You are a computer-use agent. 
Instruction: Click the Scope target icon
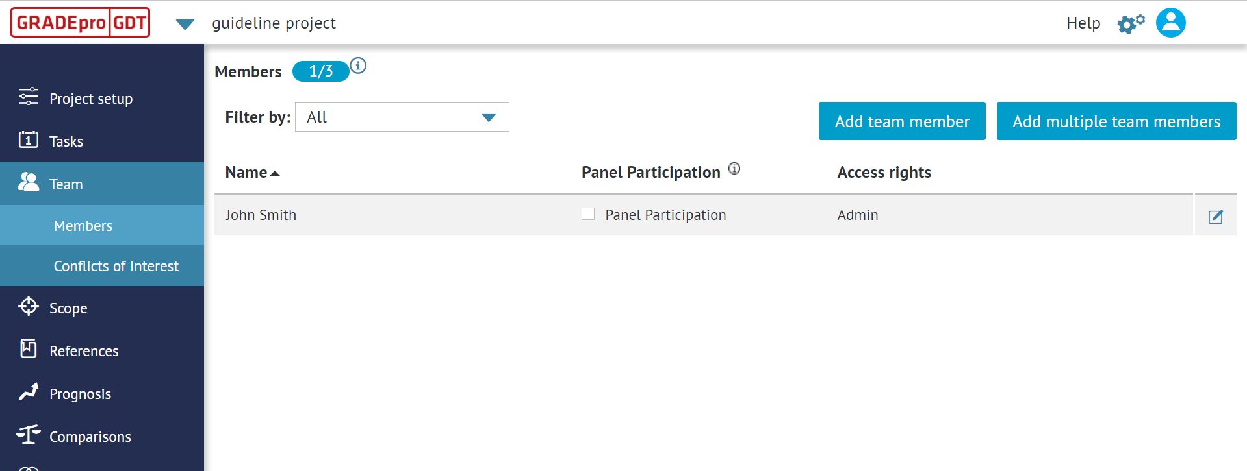tap(28, 307)
